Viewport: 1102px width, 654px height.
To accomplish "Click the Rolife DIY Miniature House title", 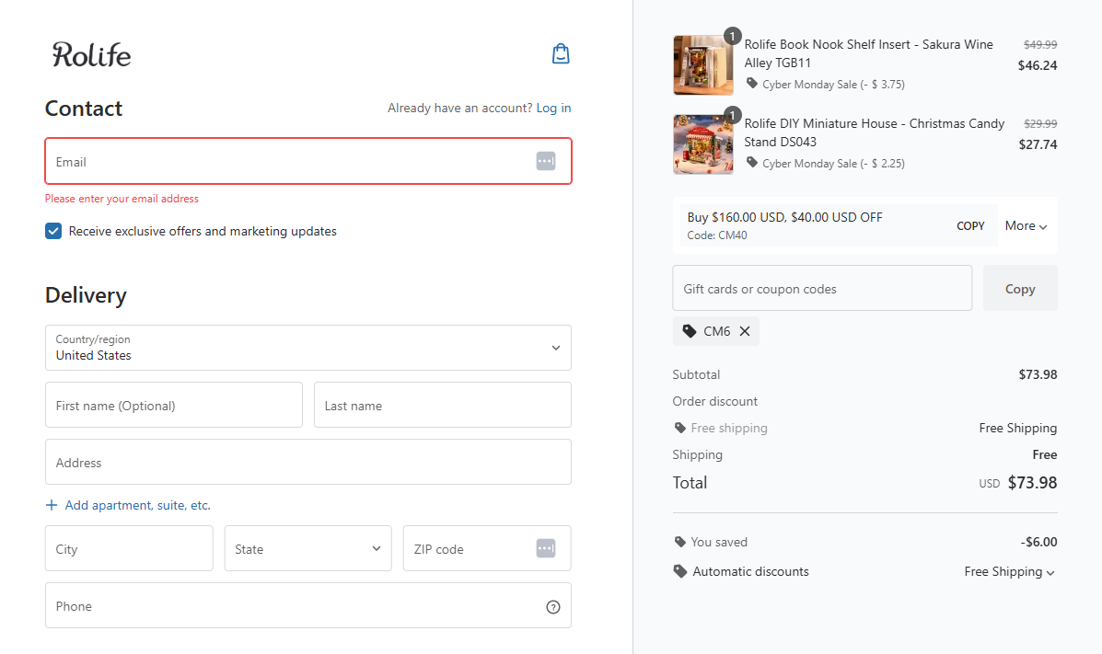I will tap(875, 132).
